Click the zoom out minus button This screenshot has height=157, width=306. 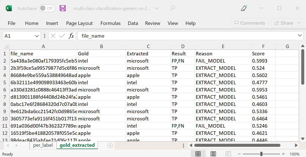click(239, 154)
